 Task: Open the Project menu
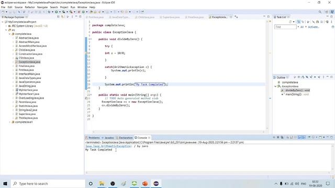[64, 7]
